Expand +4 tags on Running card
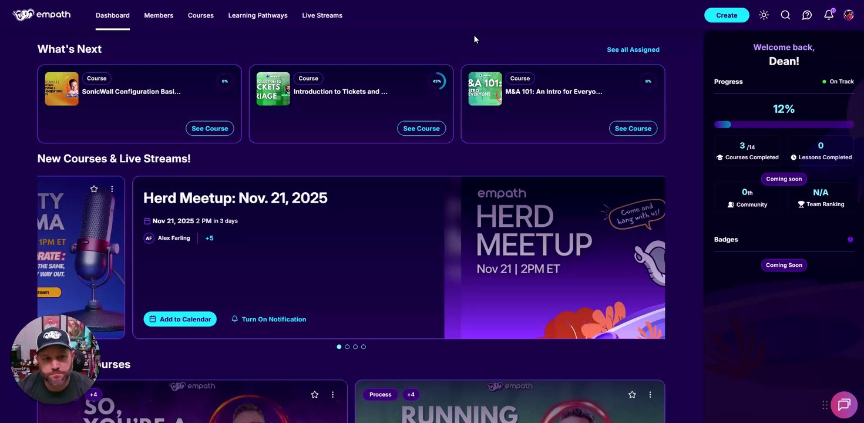This screenshot has width=864, height=423. (411, 394)
